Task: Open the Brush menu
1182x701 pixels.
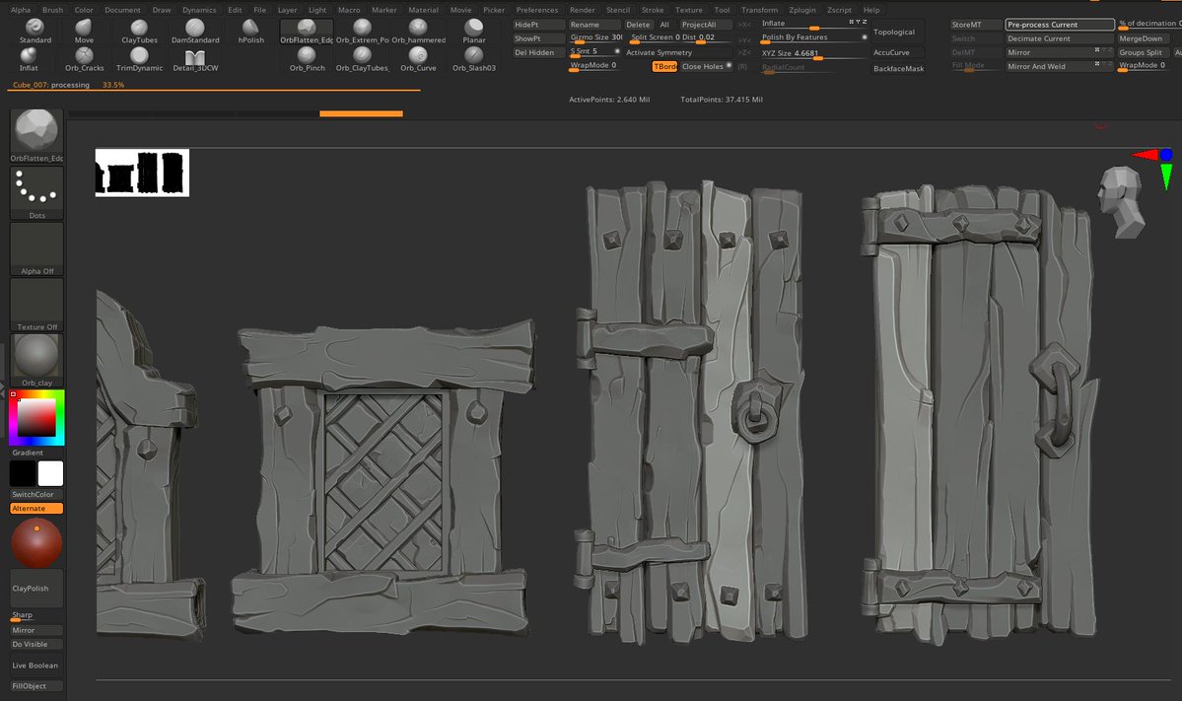Action: 53,10
